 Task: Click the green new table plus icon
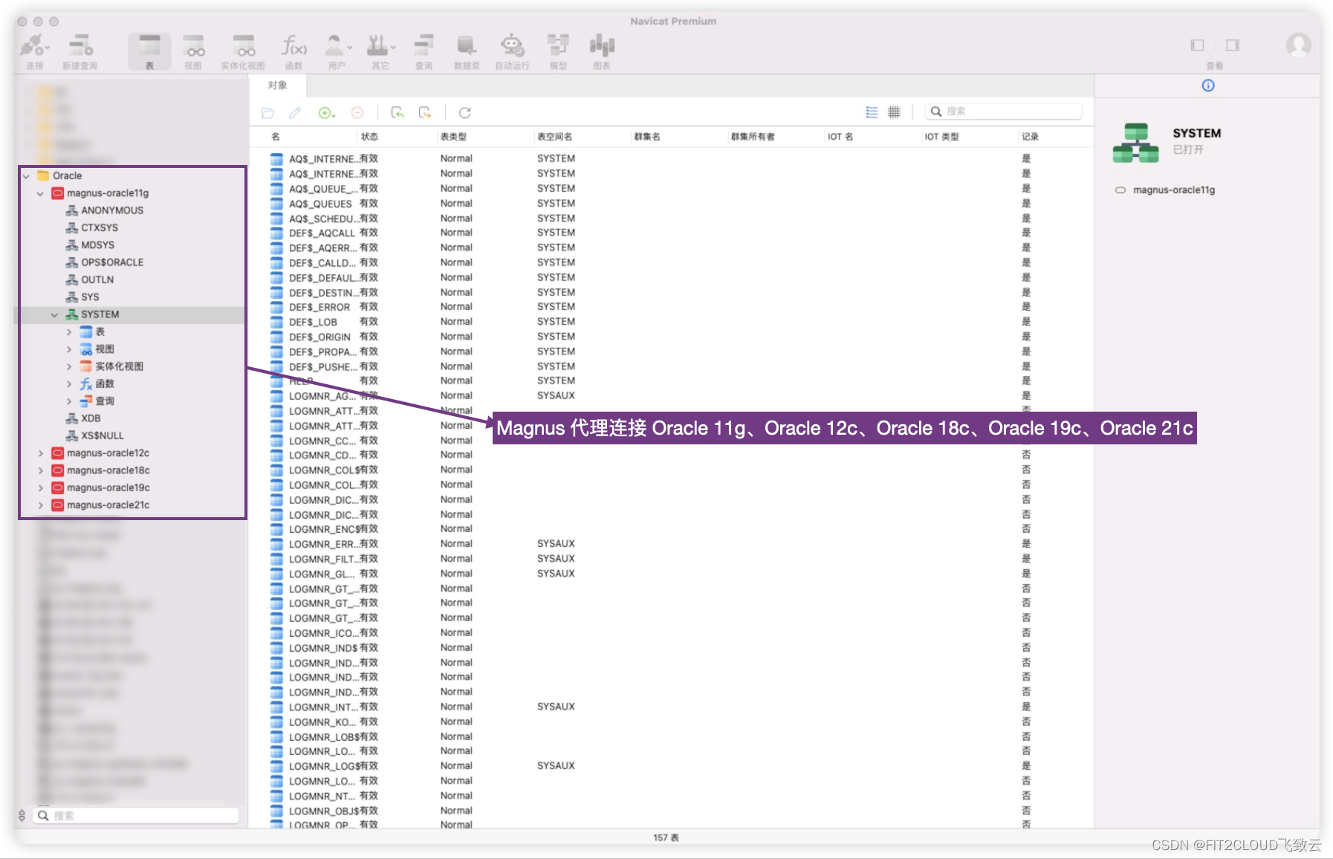(326, 113)
